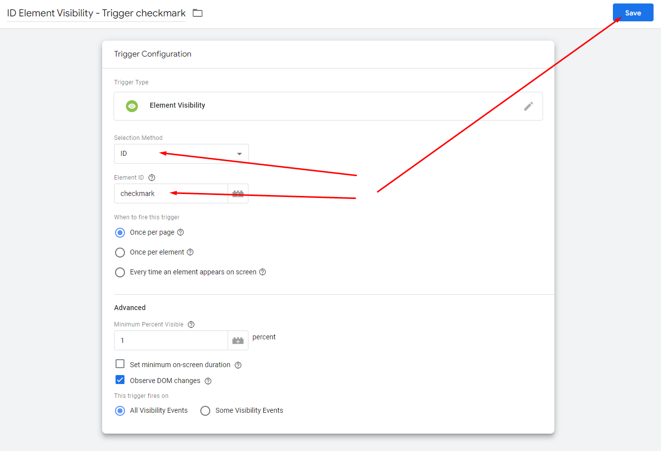This screenshot has height=451, width=661.
Task: Open help for Minimum Percent Visible
Action: 191,324
